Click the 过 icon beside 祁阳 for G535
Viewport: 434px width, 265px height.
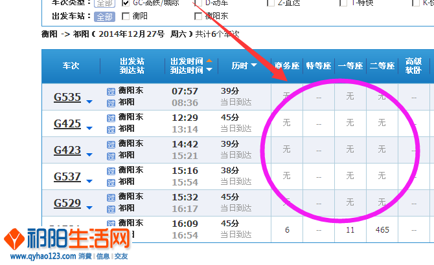[x=111, y=103]
